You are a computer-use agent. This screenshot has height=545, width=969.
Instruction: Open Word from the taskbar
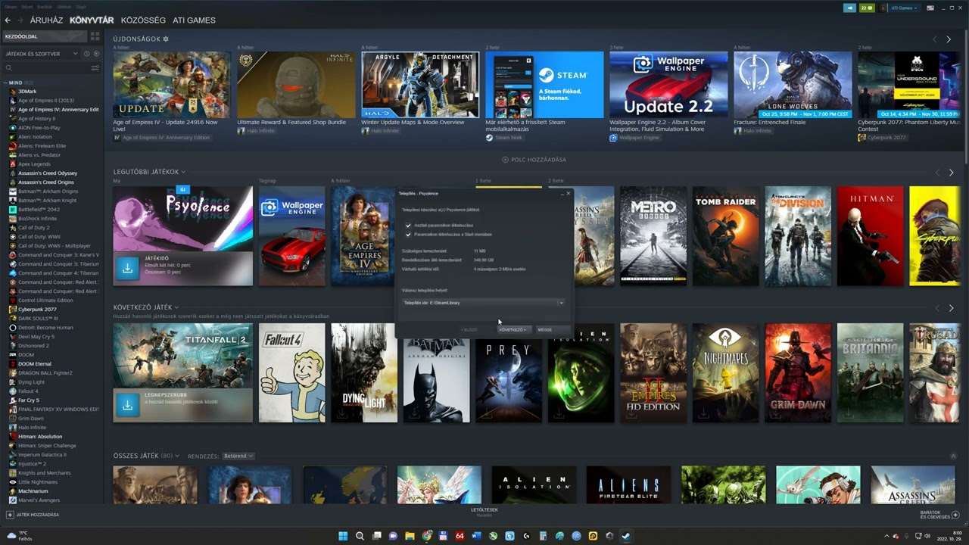tap(476, 536)
